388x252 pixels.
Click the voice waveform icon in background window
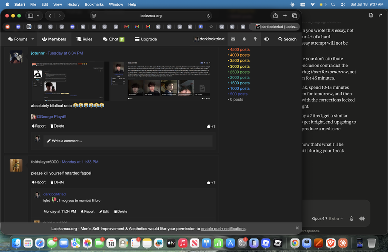(362, 218)
